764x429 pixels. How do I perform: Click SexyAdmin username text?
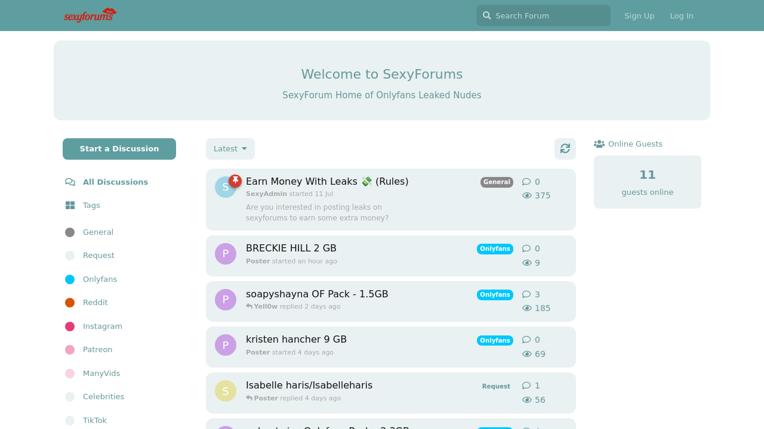point(266,194)
